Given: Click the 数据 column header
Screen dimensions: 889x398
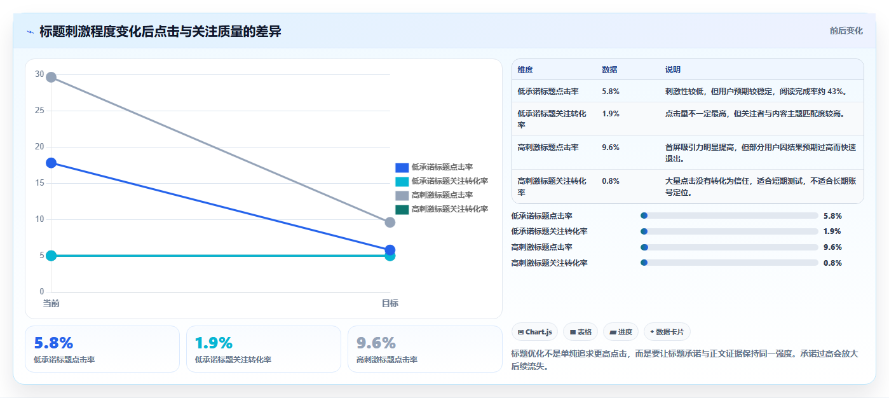Looking at the screenshot, I should [x=609, y=70].
